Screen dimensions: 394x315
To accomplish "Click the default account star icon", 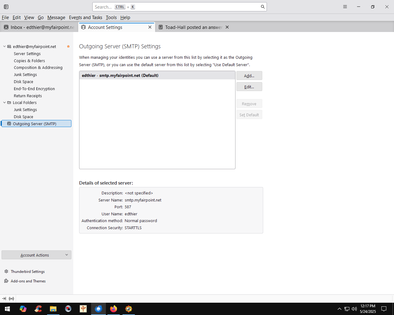I will [x=68, y=47].
